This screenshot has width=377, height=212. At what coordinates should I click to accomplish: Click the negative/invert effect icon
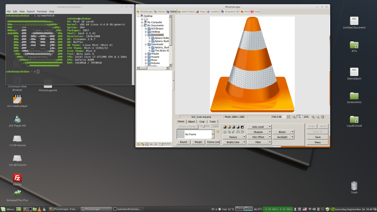point(242,127)
